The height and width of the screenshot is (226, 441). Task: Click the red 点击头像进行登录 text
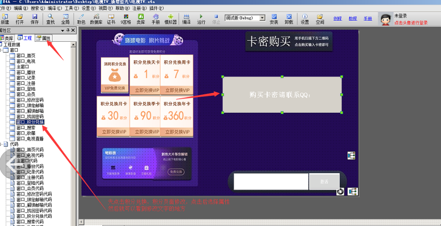pos(411,23)
